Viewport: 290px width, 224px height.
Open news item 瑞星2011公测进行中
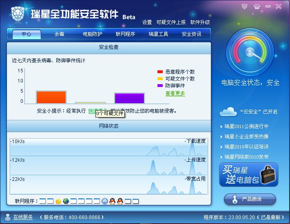[246, 126]
